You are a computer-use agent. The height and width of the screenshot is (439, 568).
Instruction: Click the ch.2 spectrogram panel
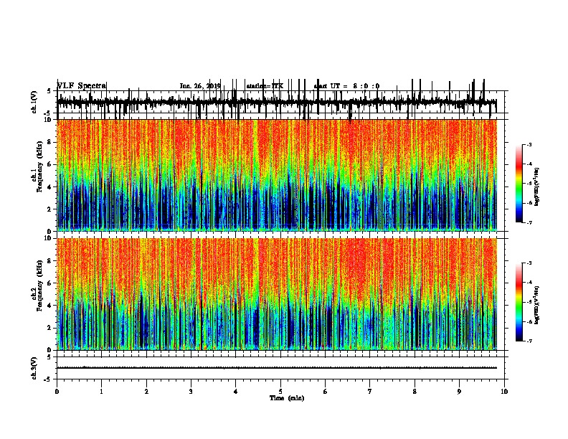[x=277, y=294]
